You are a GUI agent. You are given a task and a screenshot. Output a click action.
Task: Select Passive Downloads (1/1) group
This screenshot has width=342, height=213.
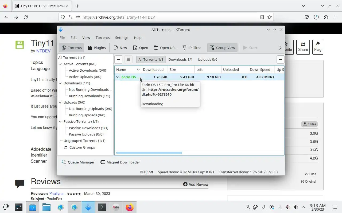click(x=88, y=128)
